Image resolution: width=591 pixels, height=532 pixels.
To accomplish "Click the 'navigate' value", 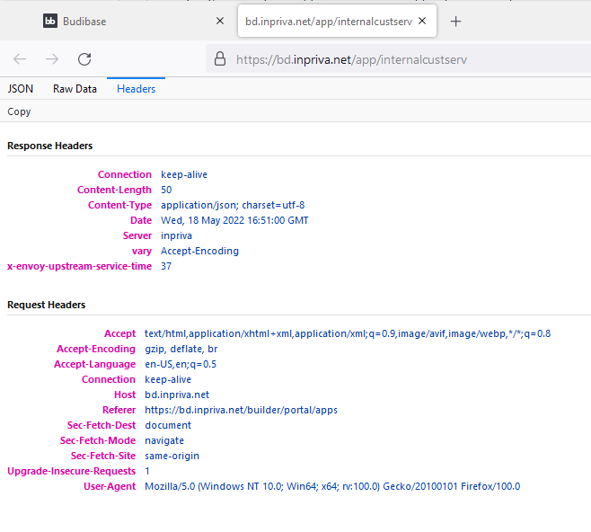I will pyautogui.click(x=164, y=440).
